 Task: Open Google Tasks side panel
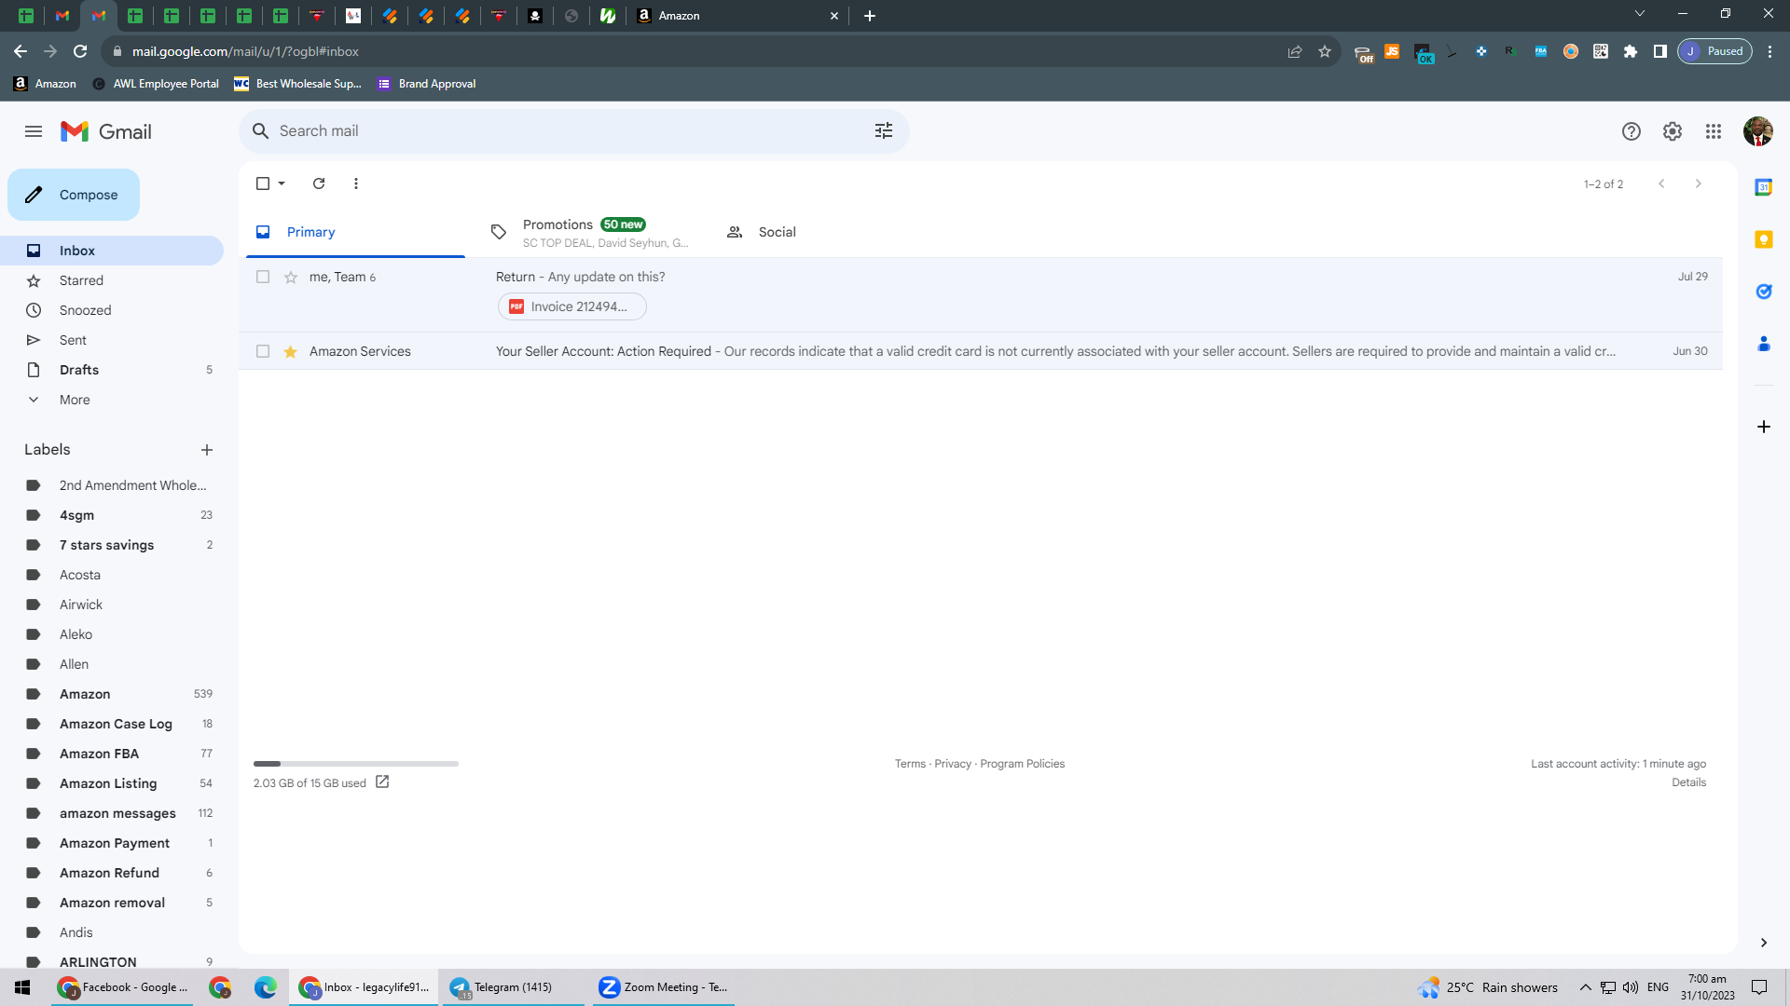[x=1764, y=292]
